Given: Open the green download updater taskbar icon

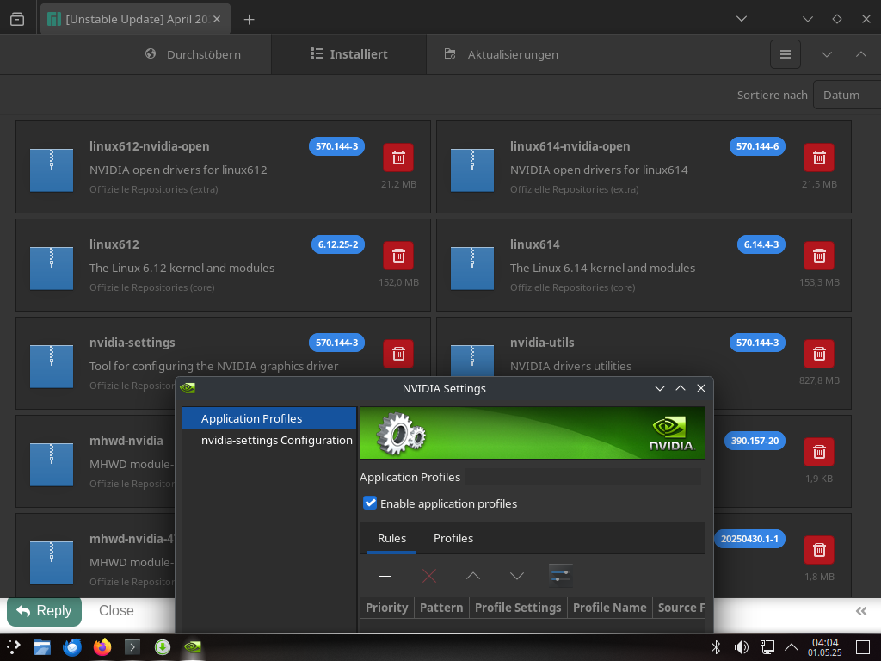Looking at the screenshot, I should [x=163, y=647].
